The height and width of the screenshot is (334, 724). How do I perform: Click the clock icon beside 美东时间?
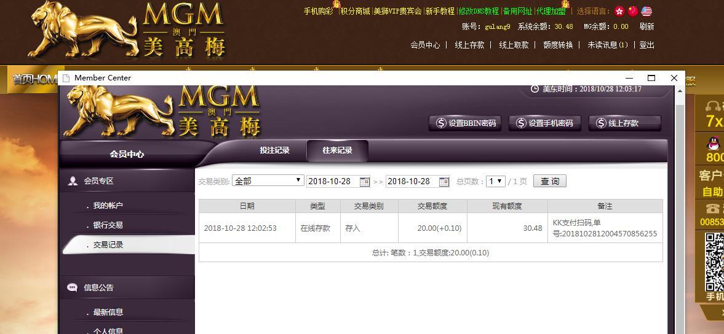point(535,89)
